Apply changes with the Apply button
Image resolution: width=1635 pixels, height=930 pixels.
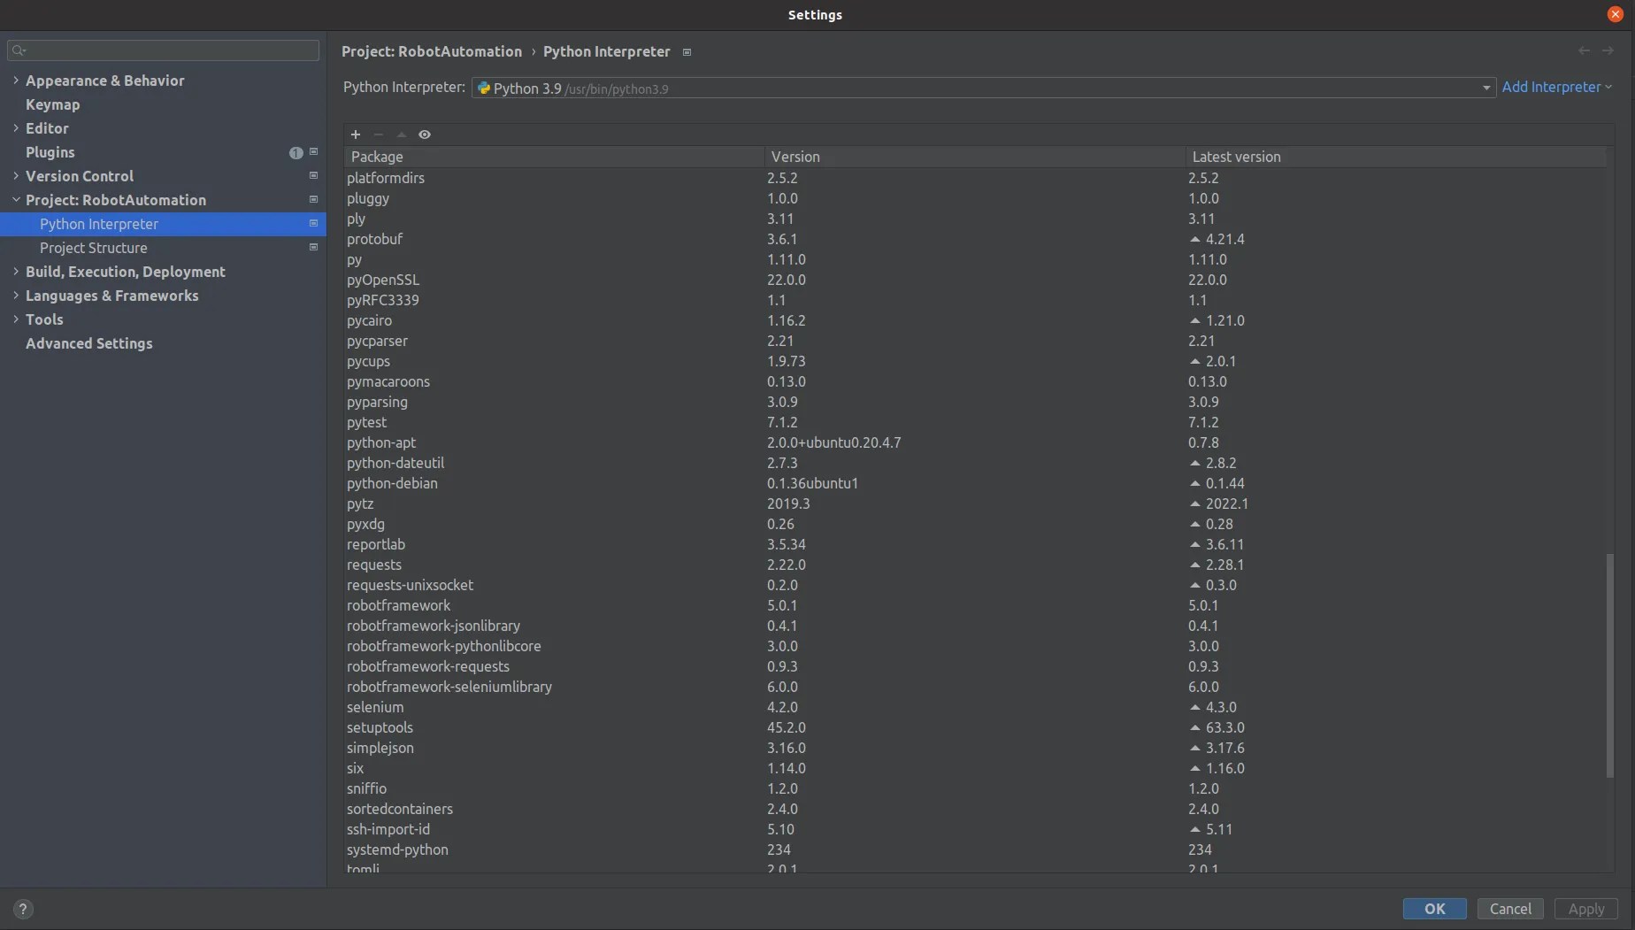pyautogui.click(x=1585, y=909)
